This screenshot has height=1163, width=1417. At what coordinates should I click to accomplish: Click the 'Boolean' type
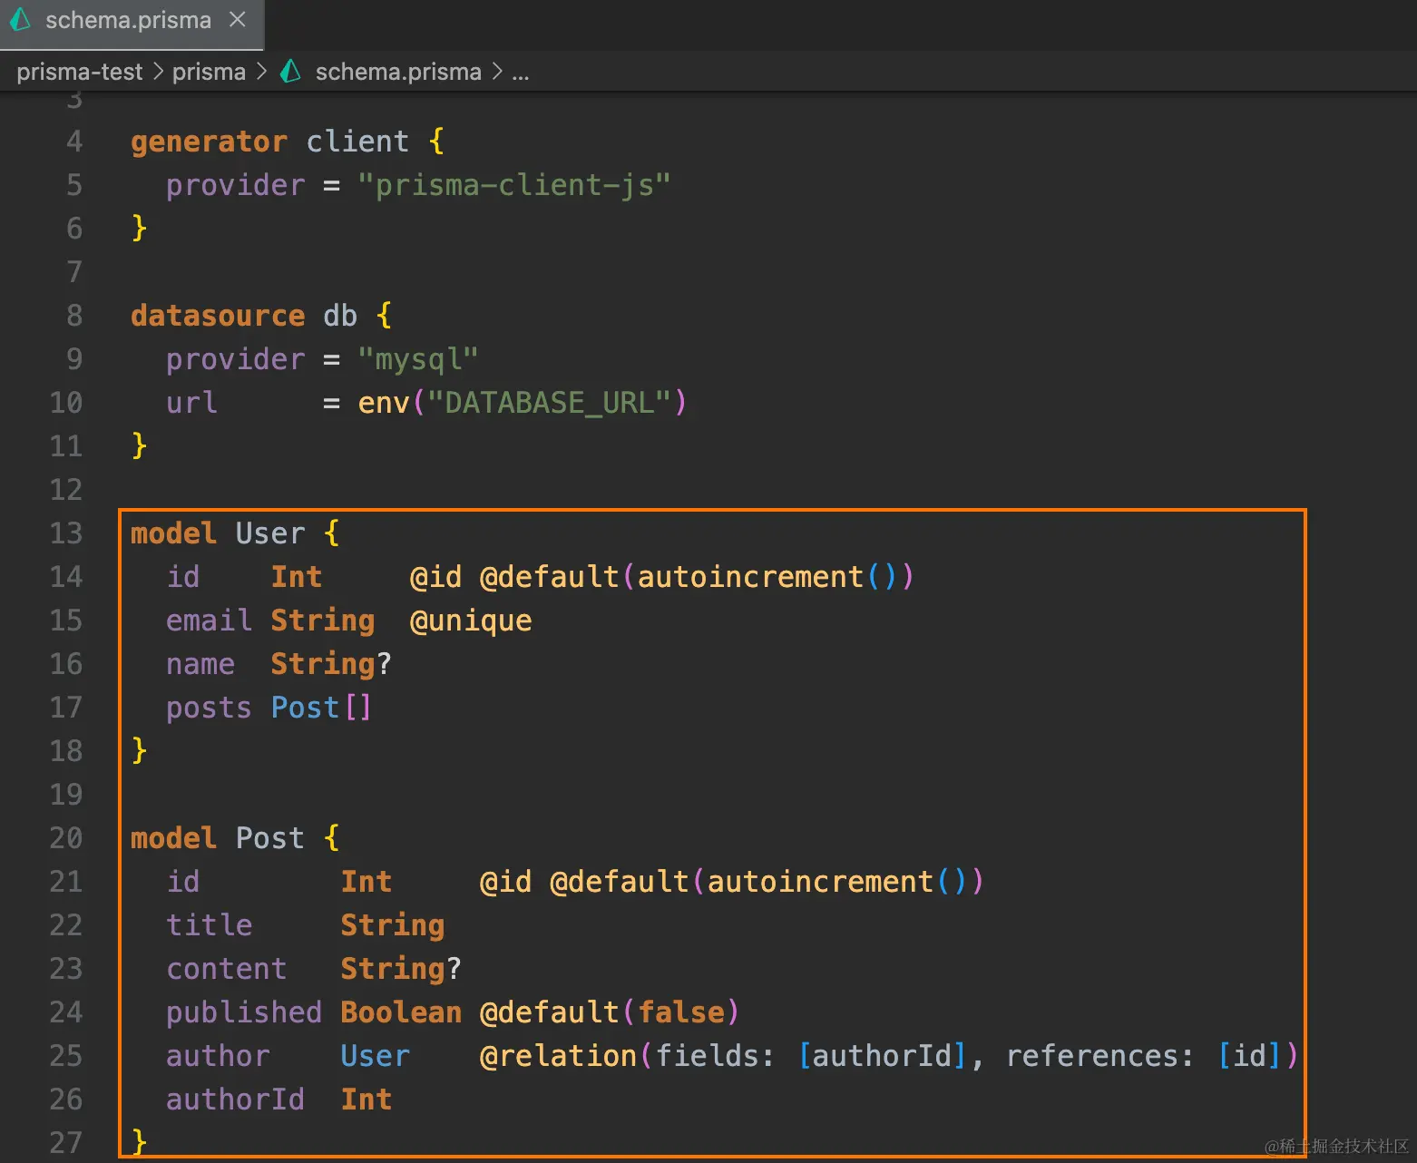click(x=401, y=1012)
